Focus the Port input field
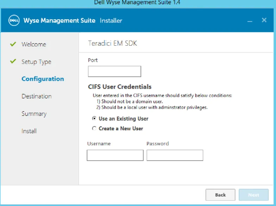 pyautogui.click(x=114, y=71)
